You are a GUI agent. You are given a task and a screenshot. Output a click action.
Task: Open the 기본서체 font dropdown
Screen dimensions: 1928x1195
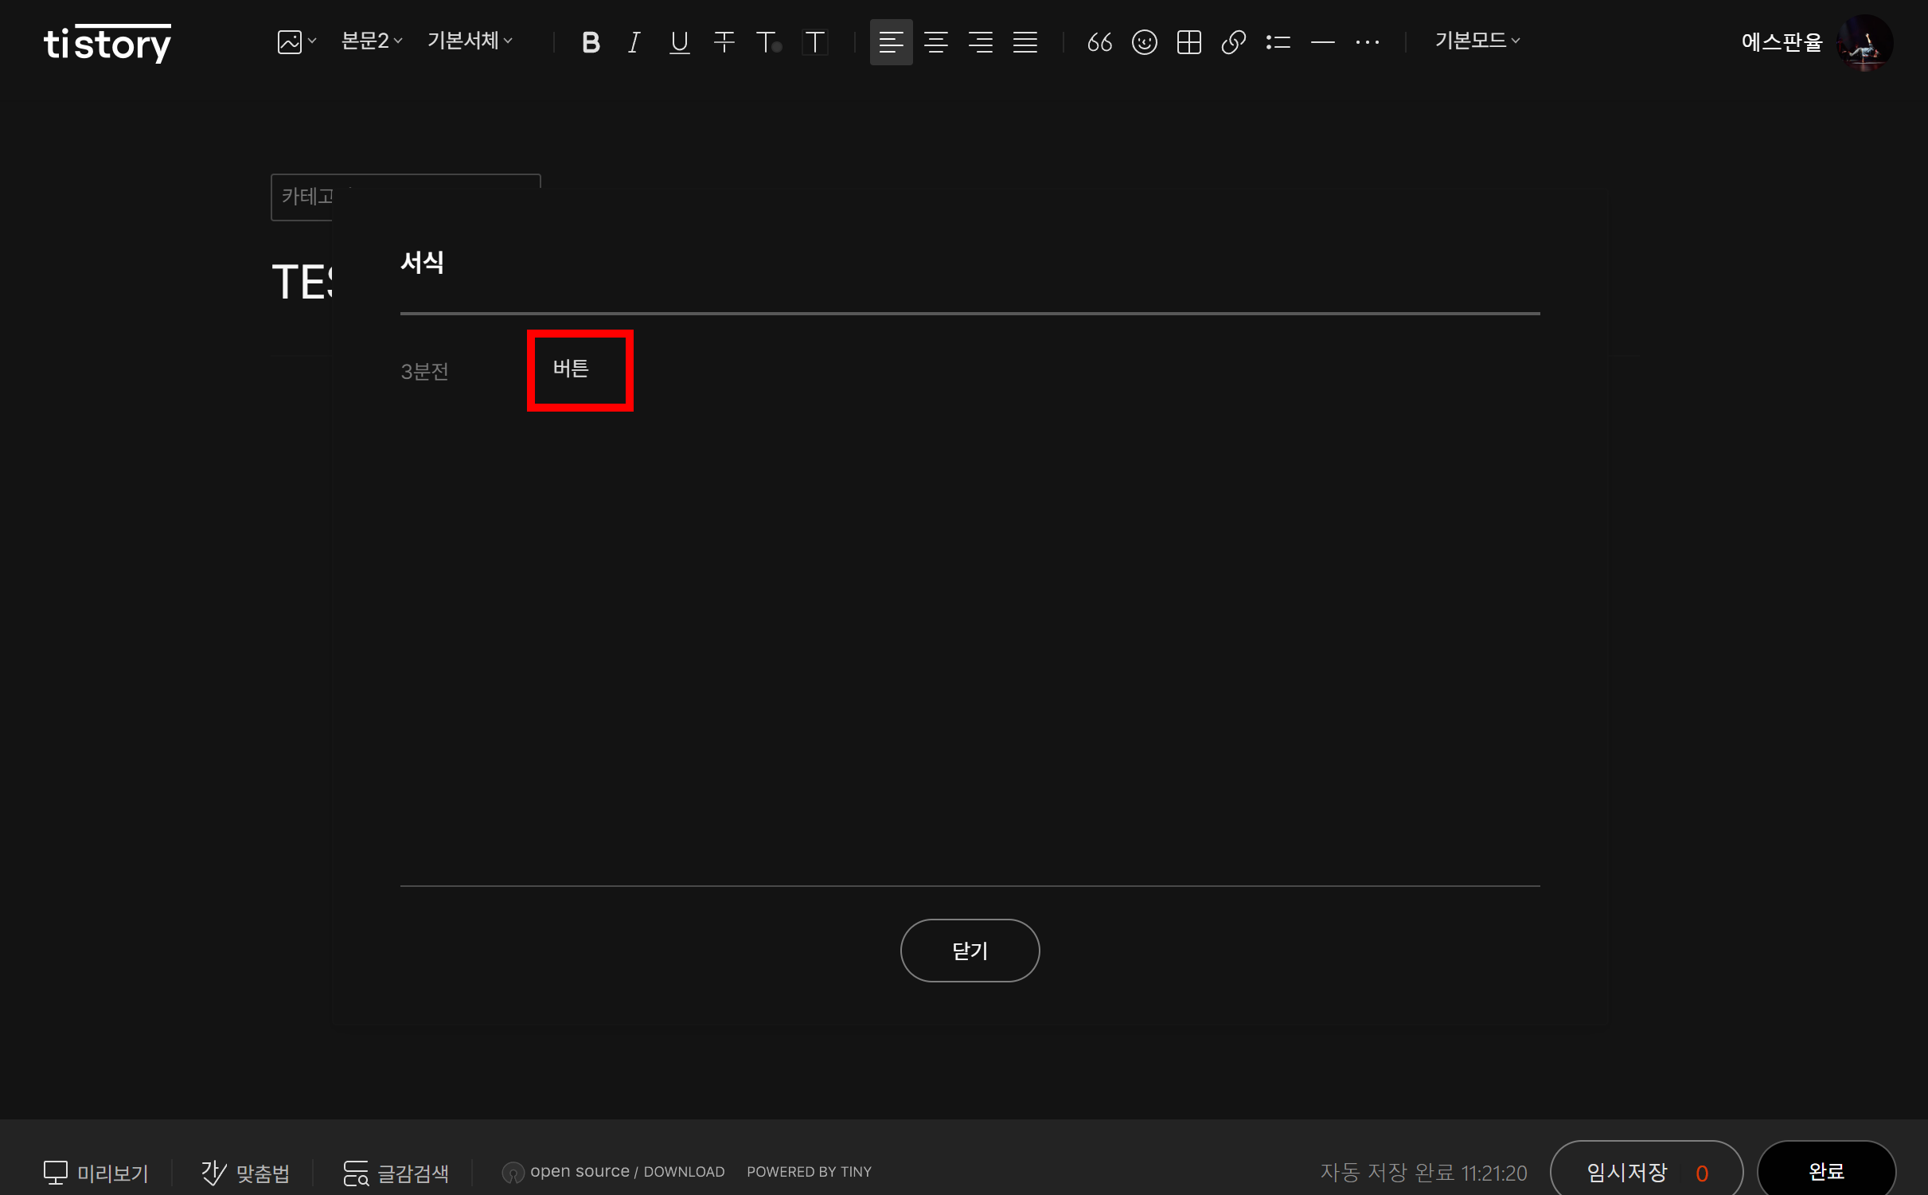pos(470,41)
